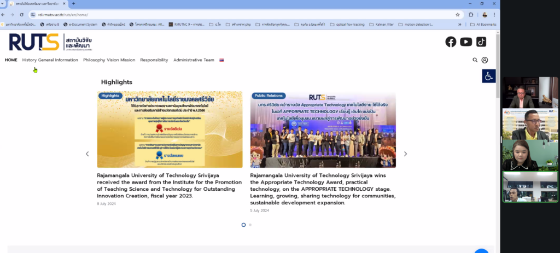
Task: Show next highlights with right arrow
Action: 405,154
